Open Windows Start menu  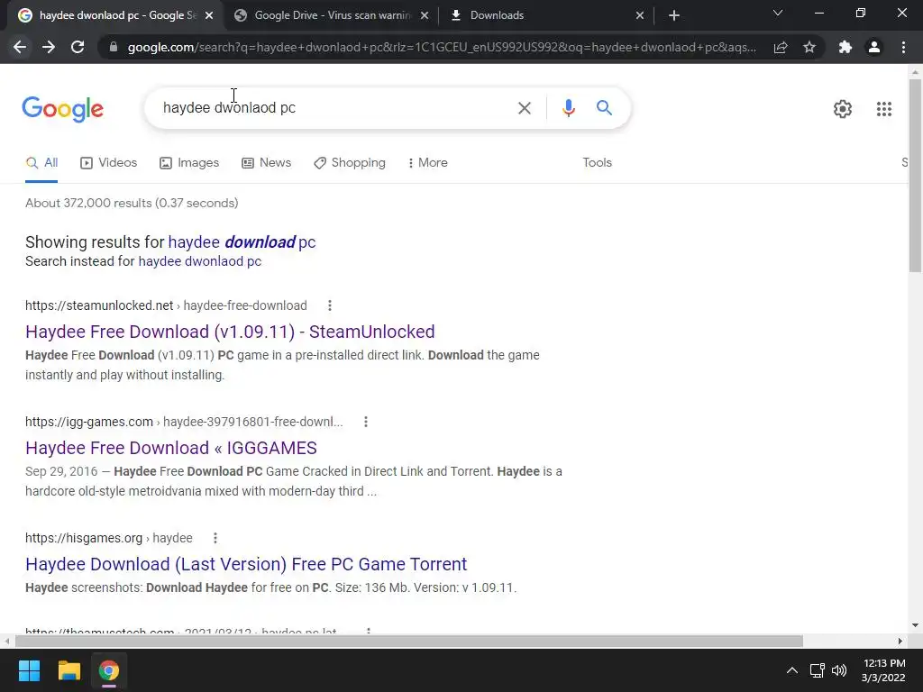pyautogui.click(x=29, y=670)
